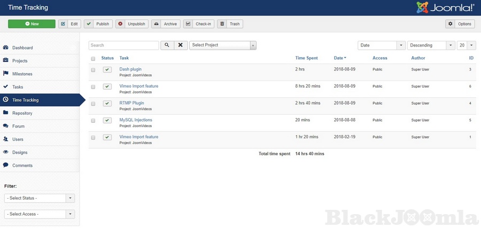The image size is (481, 228).
Task: Click the Archive toolbar button
Action: click(165, 24)
